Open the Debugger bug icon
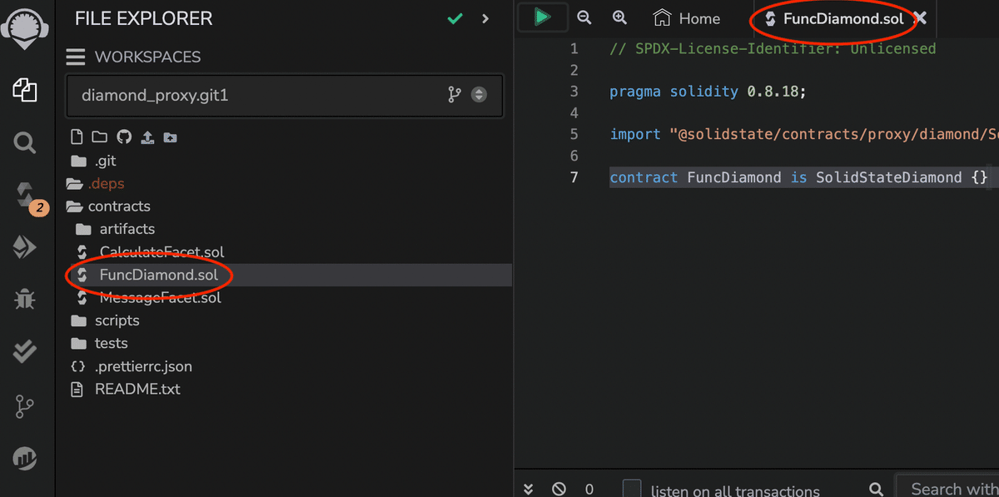 click(24, 300)
